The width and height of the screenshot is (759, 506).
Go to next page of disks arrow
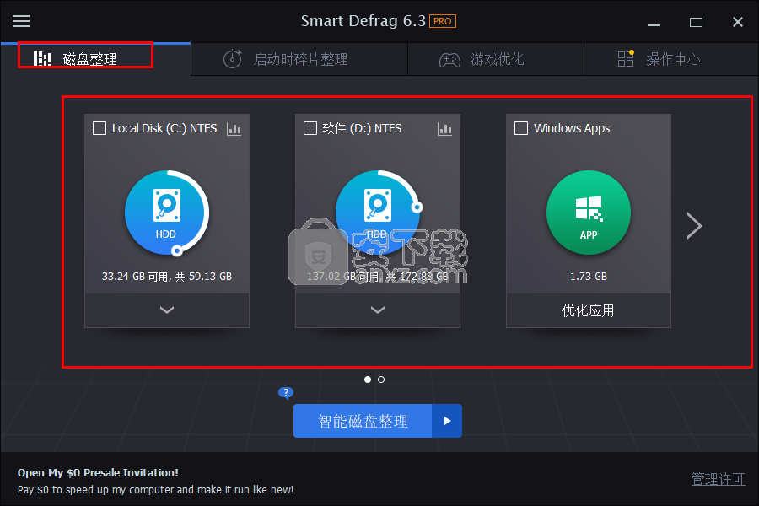tap(695, 226)
